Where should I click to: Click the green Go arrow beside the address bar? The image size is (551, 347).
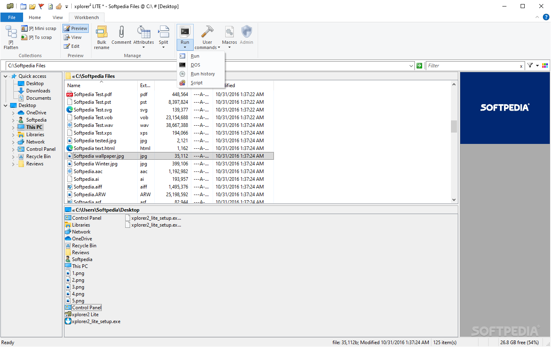tap(419, 66)
